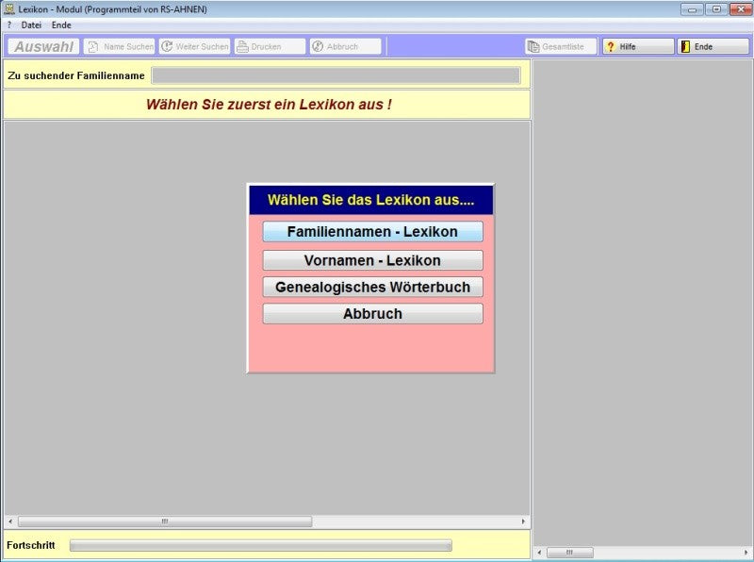The width and height of the screenshot is (754, 562).
Task: Cancel the dialog with the Abbruch button
Action: click(372, 314)
